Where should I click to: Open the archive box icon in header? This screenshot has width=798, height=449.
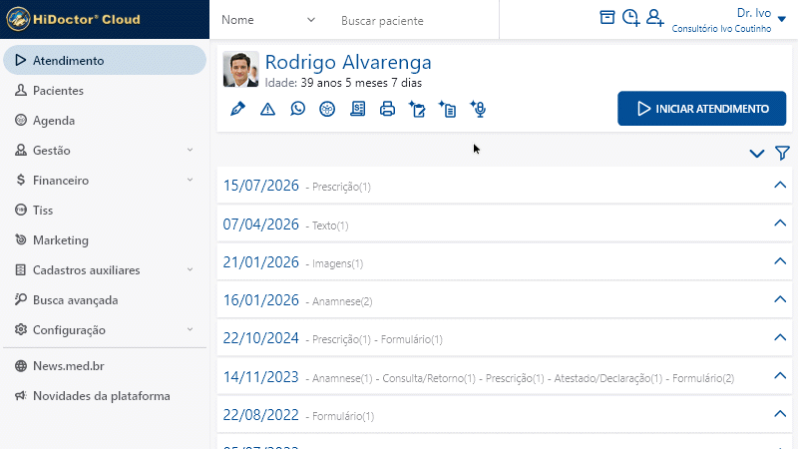pyautogui.click(x=607, y=17)
